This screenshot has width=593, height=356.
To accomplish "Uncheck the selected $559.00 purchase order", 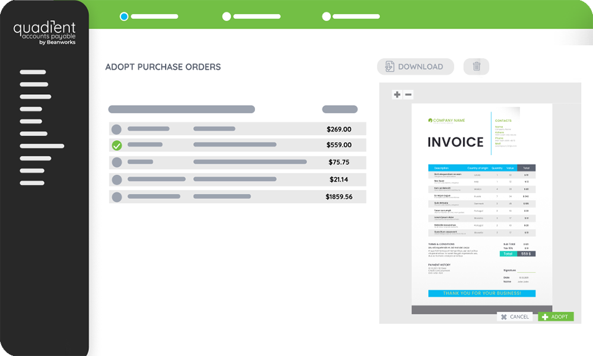I will tap(117, 145).
